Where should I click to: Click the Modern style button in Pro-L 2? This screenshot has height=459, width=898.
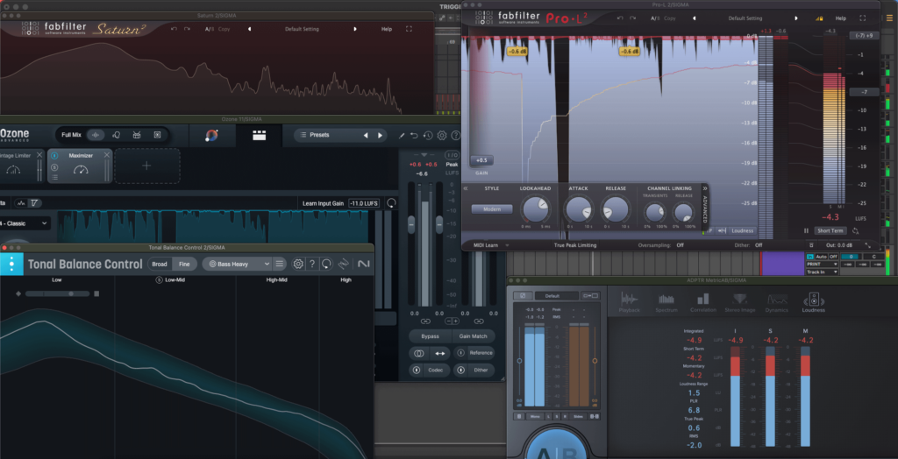(x=492, y=209)
